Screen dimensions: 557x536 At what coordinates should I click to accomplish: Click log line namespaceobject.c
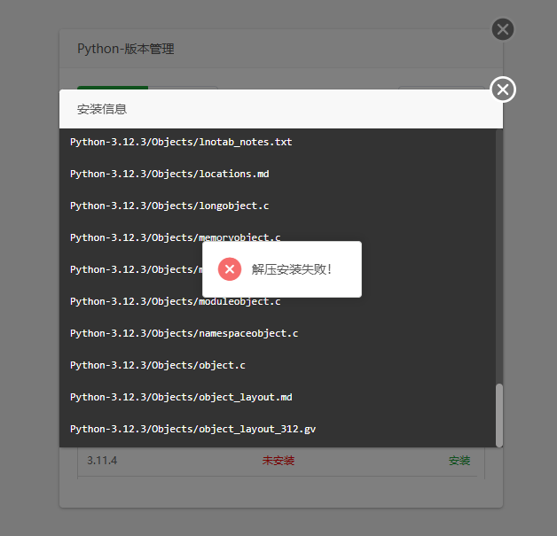coord(184,333)
